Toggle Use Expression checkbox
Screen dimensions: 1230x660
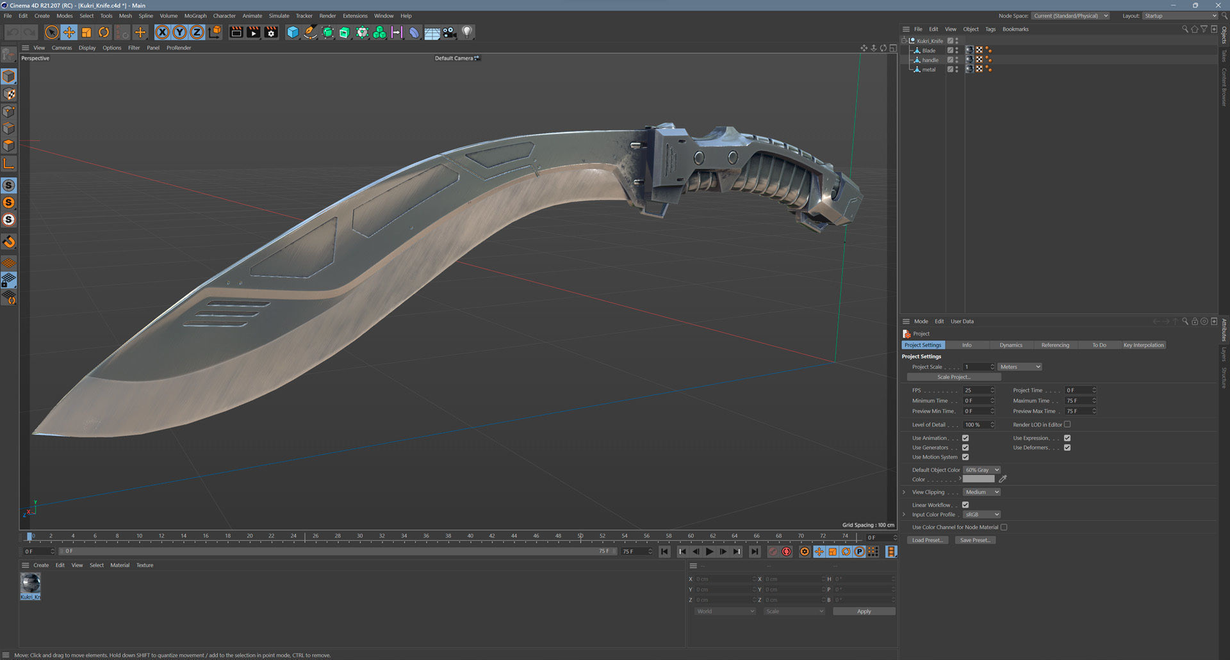(1067, 438)
